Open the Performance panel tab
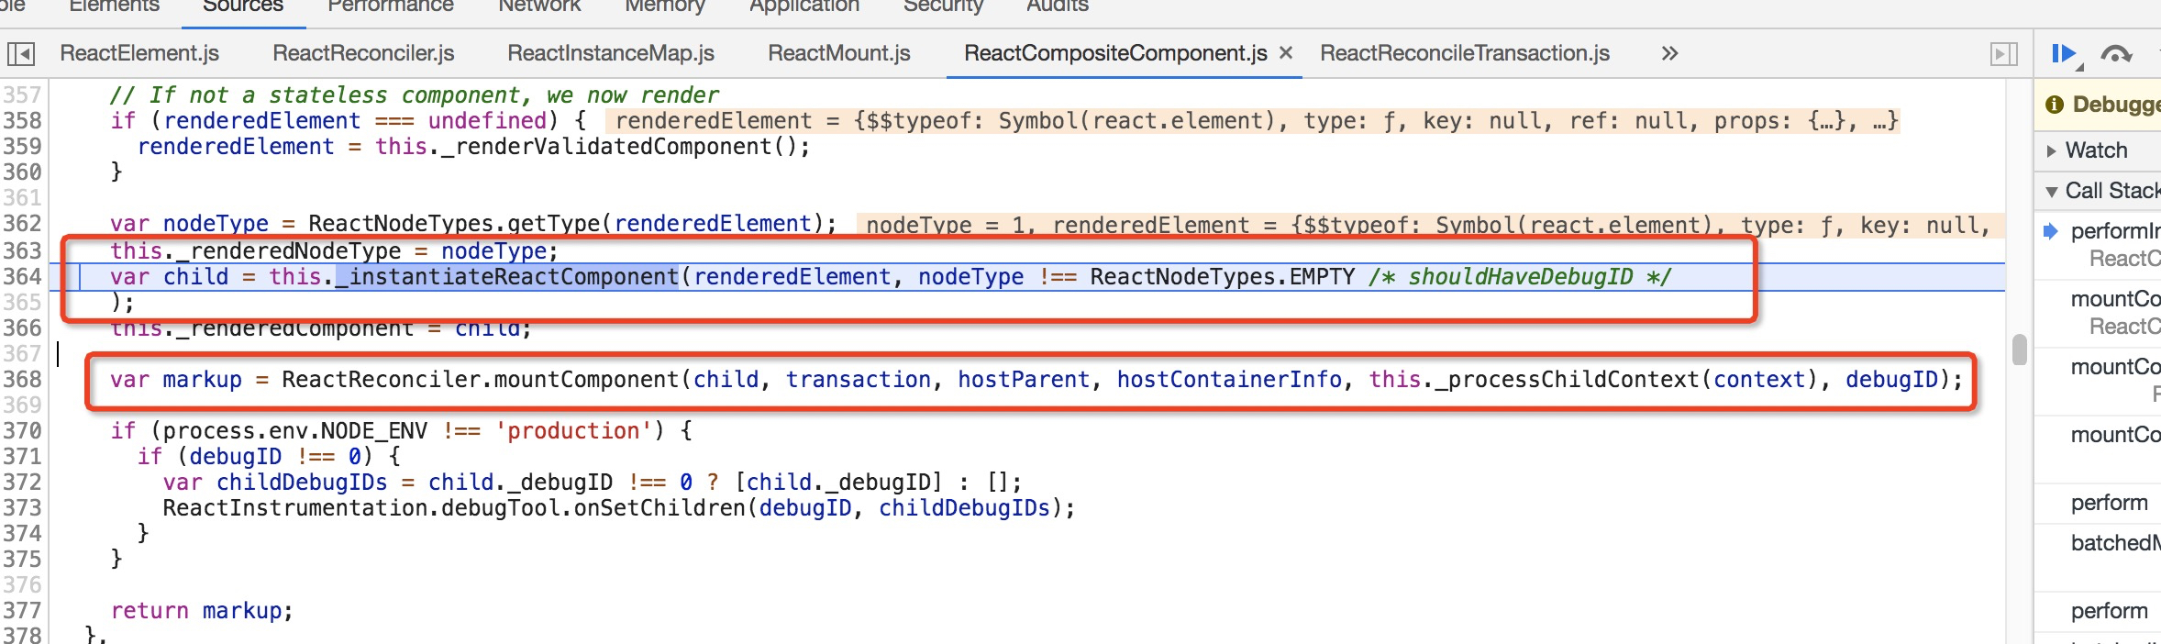This screenshot has width=2161, height=644. pyautogui.click(x=391, y=7)
